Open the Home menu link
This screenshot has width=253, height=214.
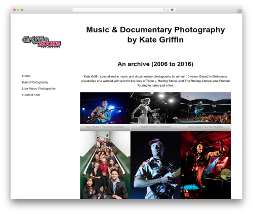tap(26, 76)
